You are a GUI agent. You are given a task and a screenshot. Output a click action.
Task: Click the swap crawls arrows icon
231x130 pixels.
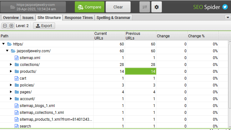tap(145, 7)
